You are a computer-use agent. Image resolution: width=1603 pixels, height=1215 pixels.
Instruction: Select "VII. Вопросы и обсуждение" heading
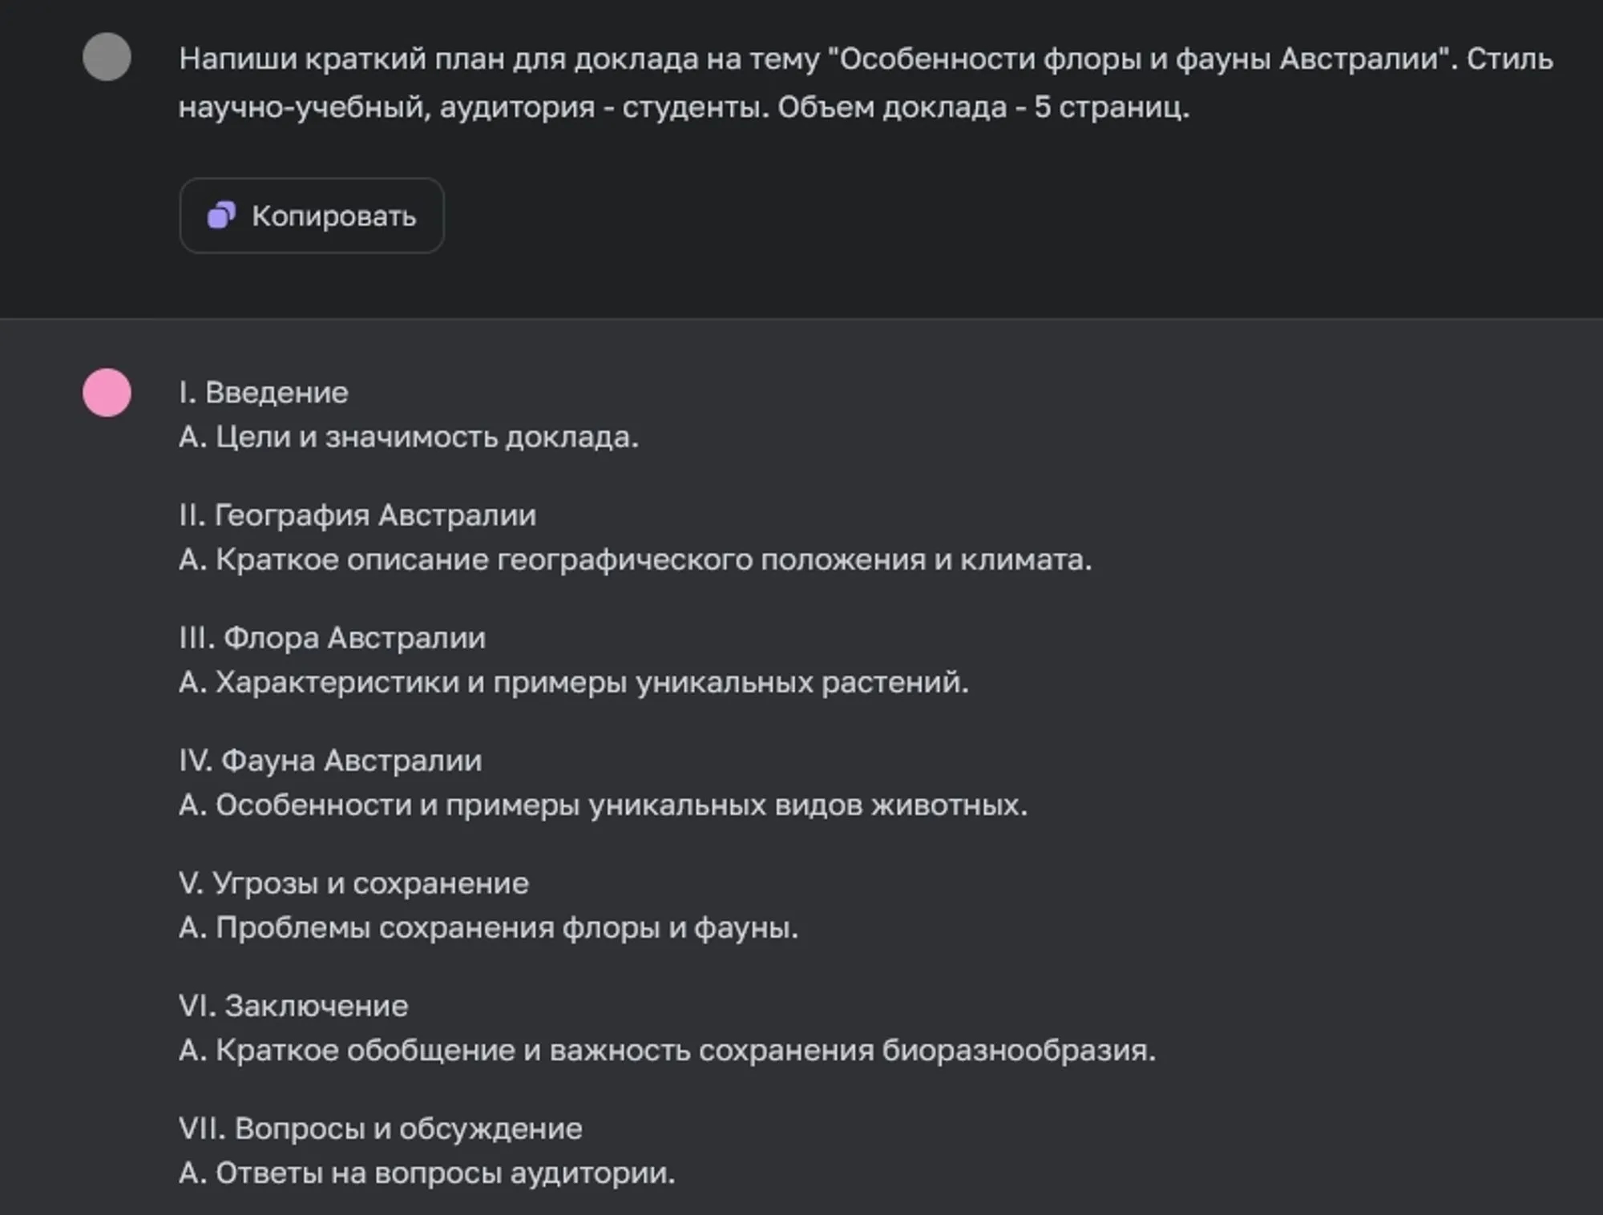[380, 1129]
